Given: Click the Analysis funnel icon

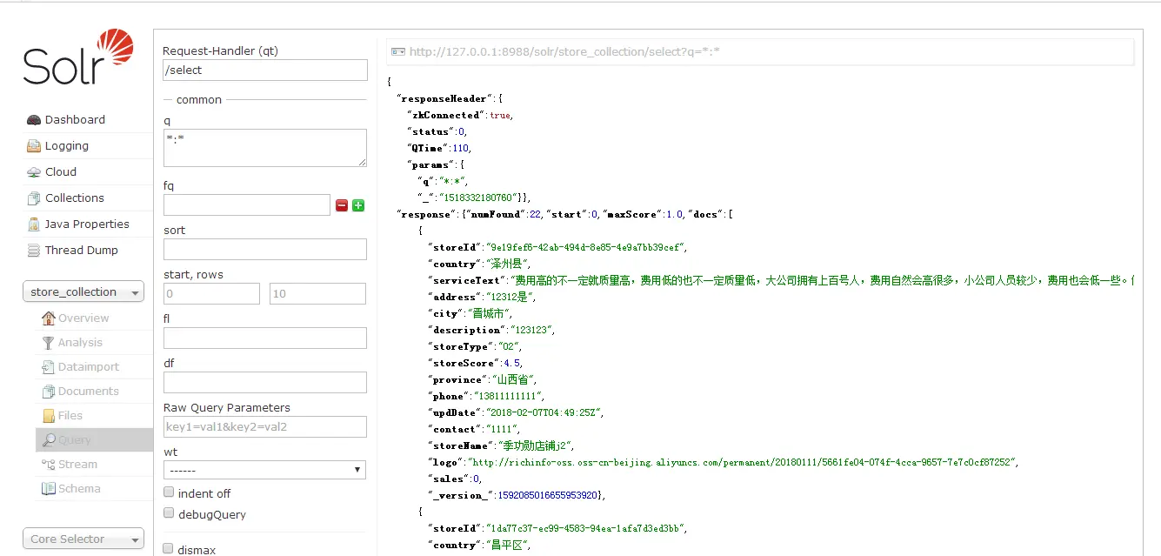Looking at the screenshot, I should [49, 343].
